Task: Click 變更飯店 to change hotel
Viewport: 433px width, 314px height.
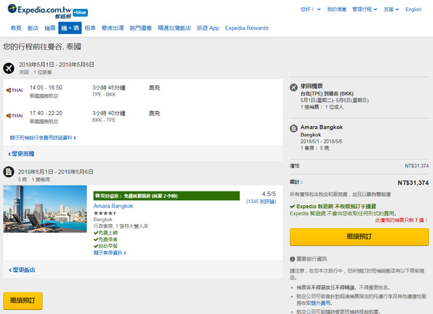Action: [x=22, y=270]
